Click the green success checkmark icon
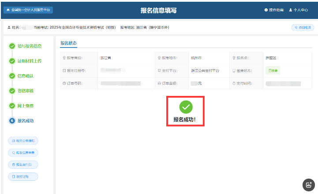Viewport: 318px width, 194px height. tap(186, 106)
